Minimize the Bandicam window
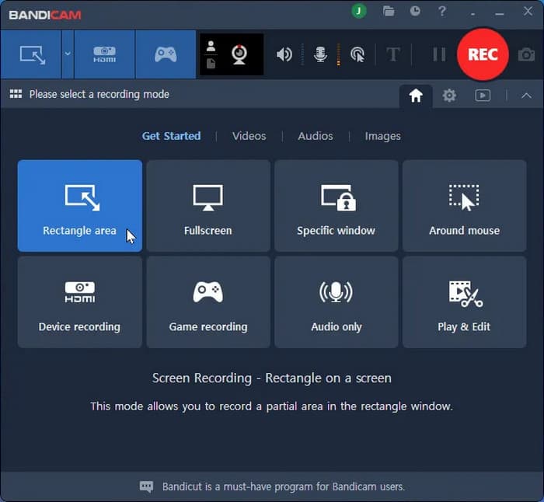544x502 pixels. point(499,13)
